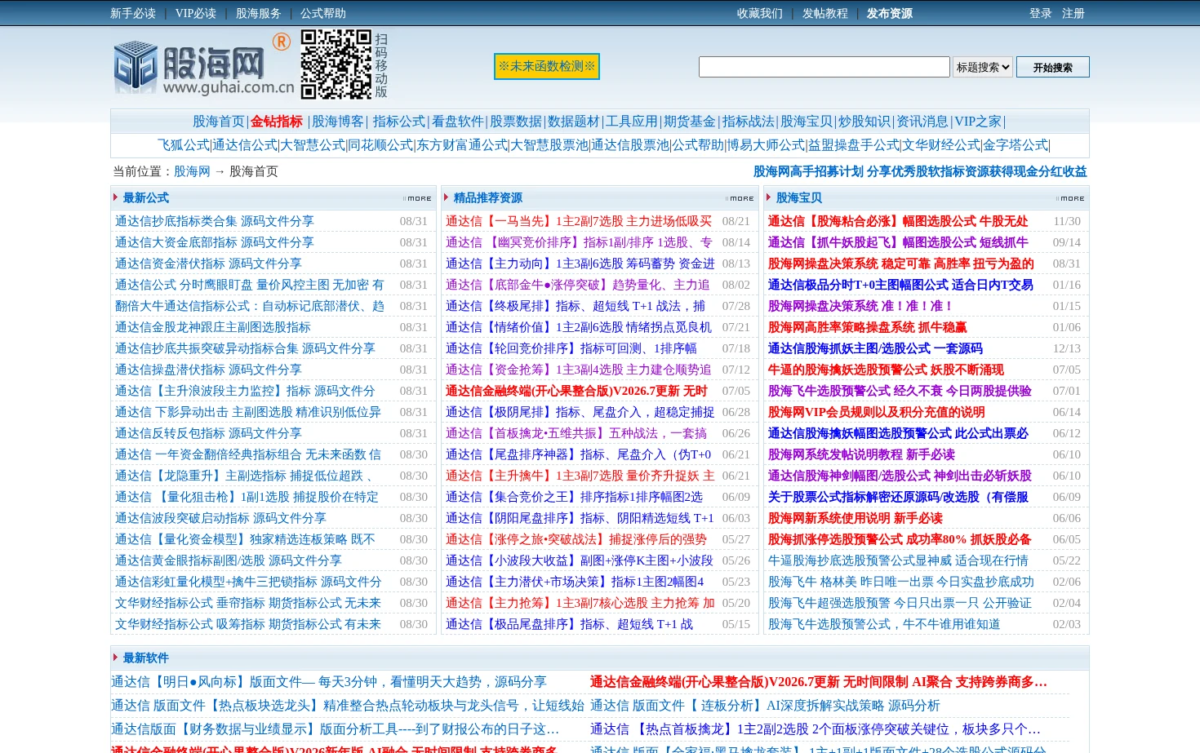Screen dimensions: 1200x753
Task: Open VIP之家 nav tab
Action: (978, 122)
